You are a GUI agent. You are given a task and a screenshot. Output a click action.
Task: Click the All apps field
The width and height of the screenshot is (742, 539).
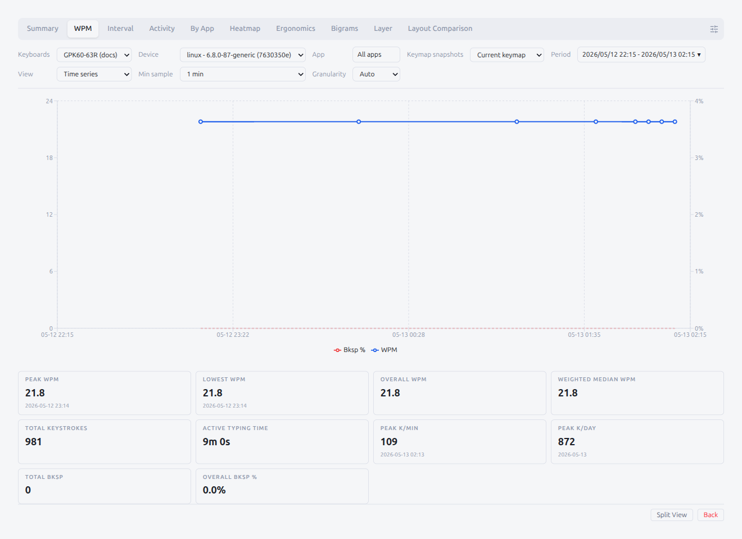[376, 54]
